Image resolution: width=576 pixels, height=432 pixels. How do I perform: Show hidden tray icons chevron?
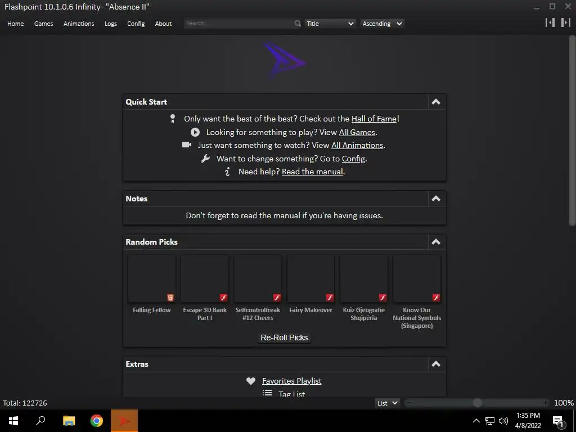[476, 421]
